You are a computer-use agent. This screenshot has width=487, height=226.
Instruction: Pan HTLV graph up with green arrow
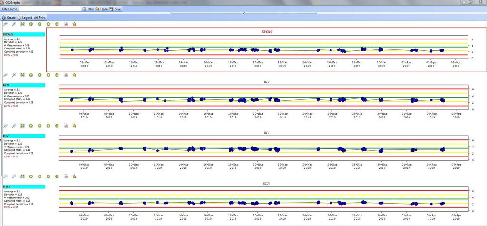tap(49, 176)
